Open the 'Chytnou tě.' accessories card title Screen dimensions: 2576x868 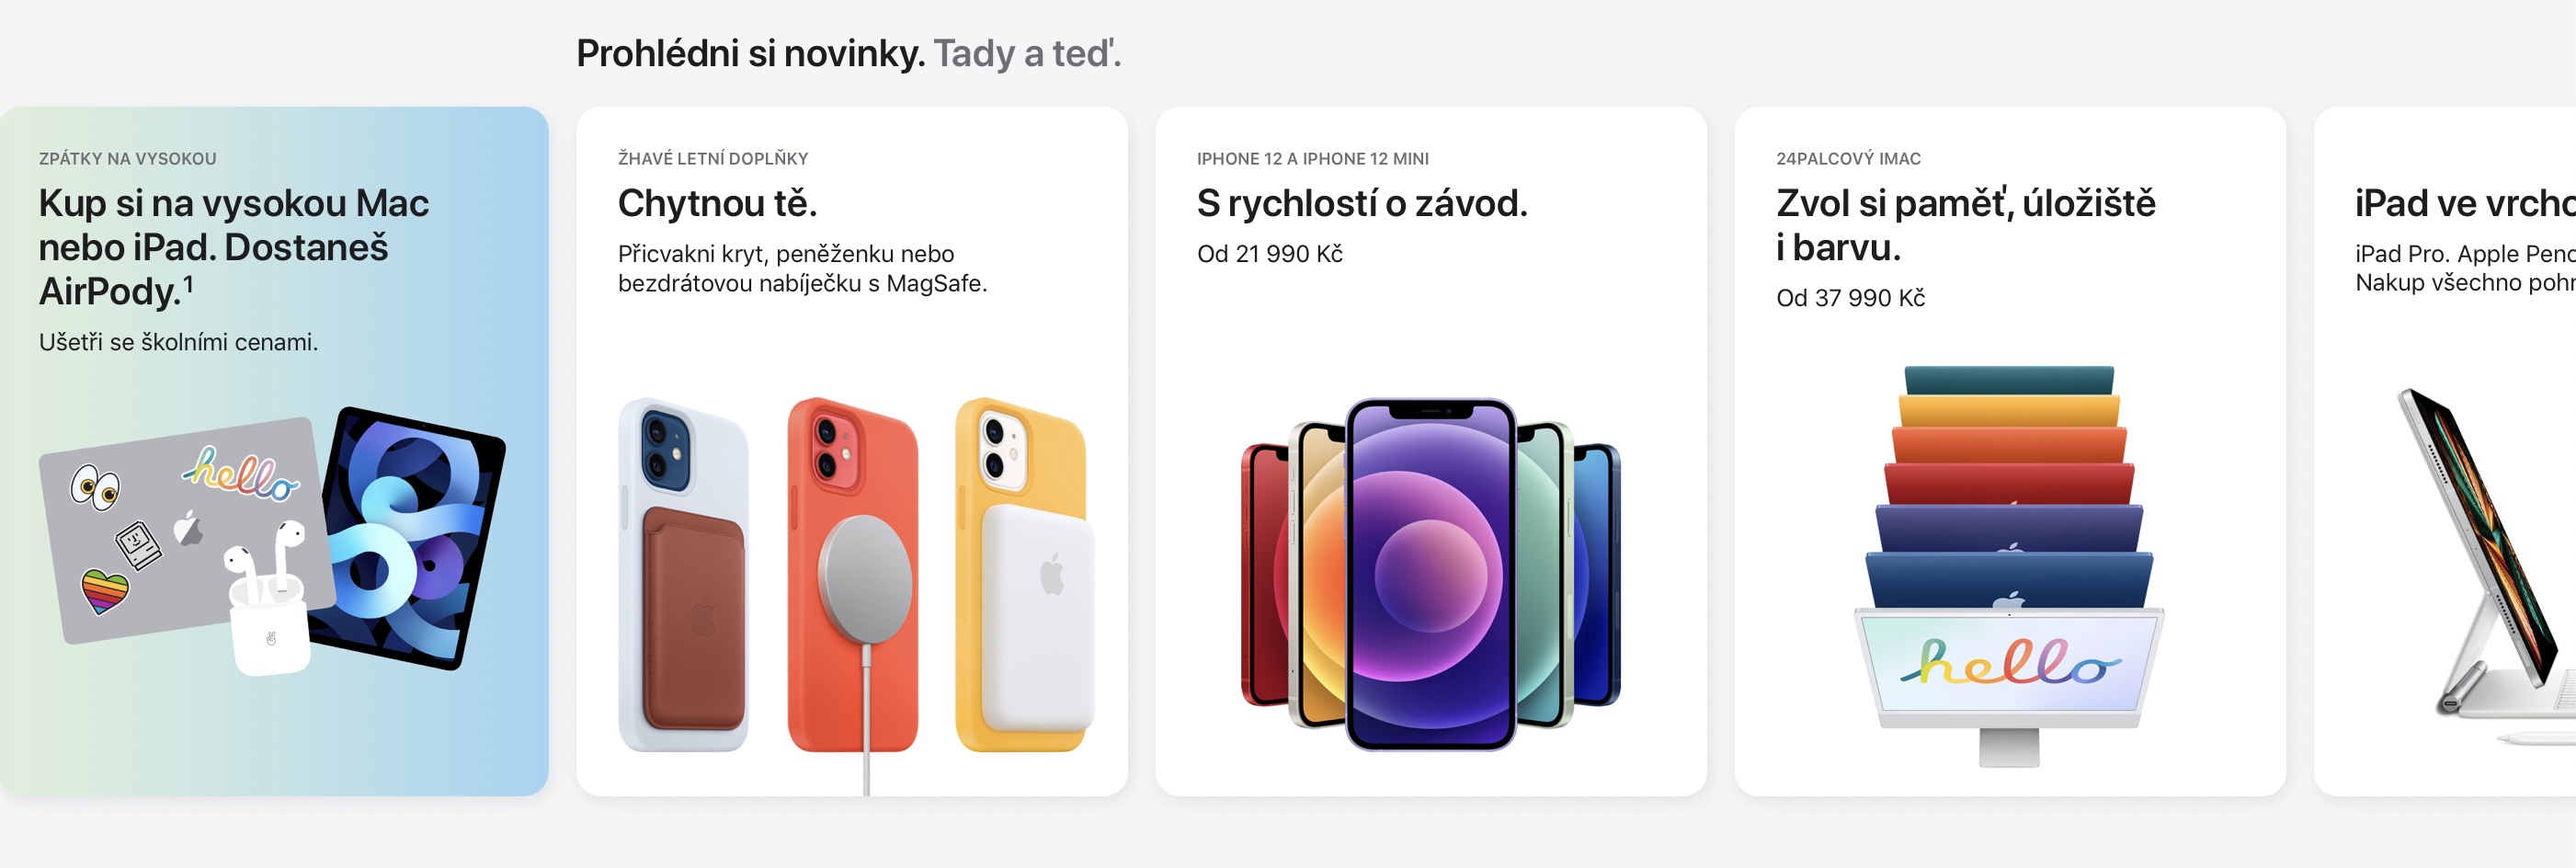click(717, 203)
